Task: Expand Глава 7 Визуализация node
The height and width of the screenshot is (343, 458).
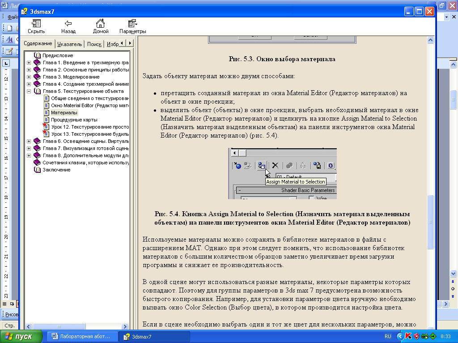Action: pyautogui.click(x=29, y=148)
